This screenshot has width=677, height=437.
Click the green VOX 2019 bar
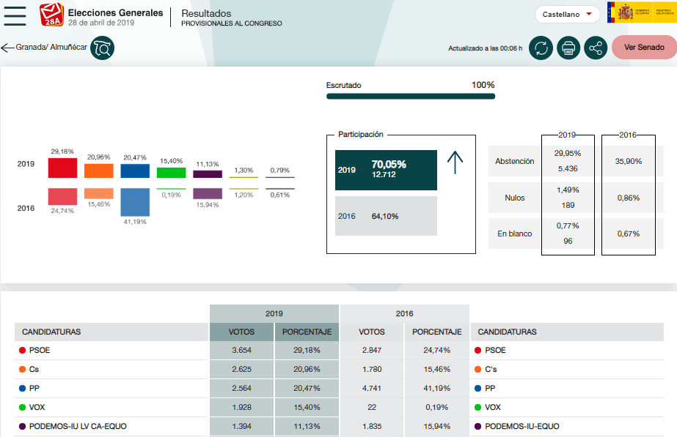point(171,172)
